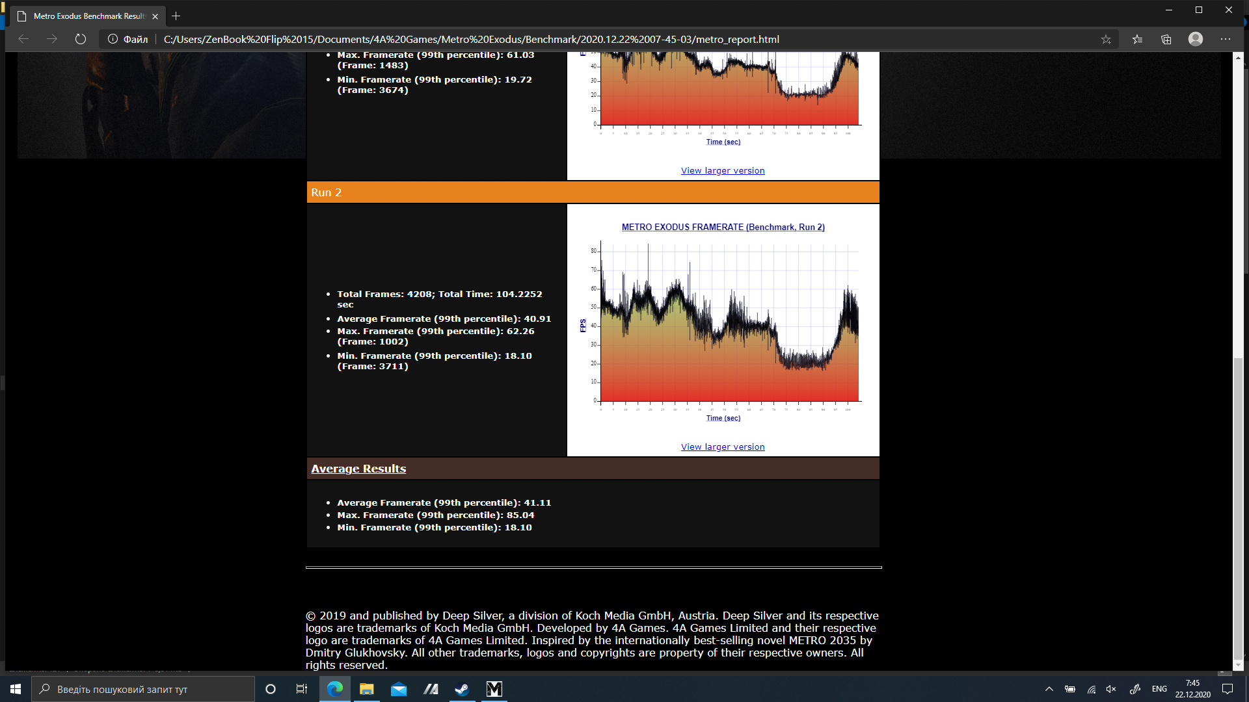
Task: Open the Collections button
Action: click(1166, 39)
